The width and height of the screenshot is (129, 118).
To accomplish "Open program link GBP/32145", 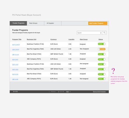I will (15, 55).
